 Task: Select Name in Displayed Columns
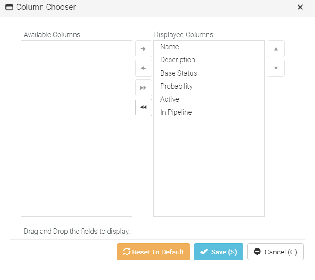click(x=170, y=47)
